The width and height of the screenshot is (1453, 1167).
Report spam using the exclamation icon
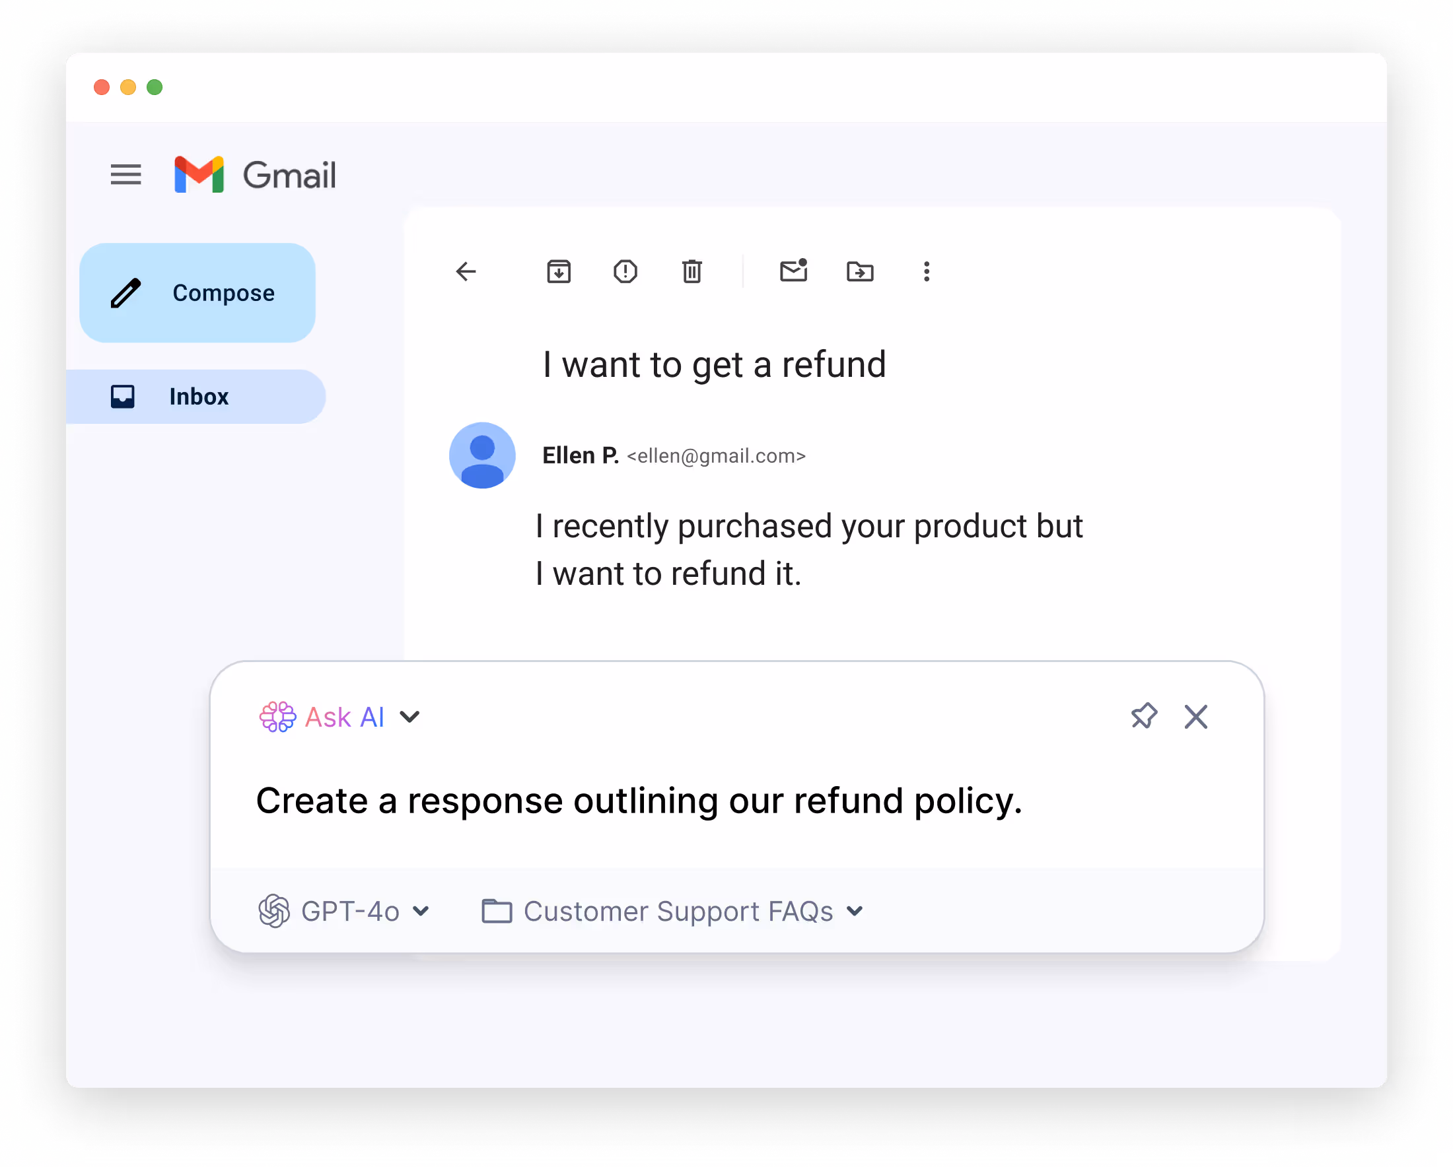pyautogui.click(x=625, y=272)
